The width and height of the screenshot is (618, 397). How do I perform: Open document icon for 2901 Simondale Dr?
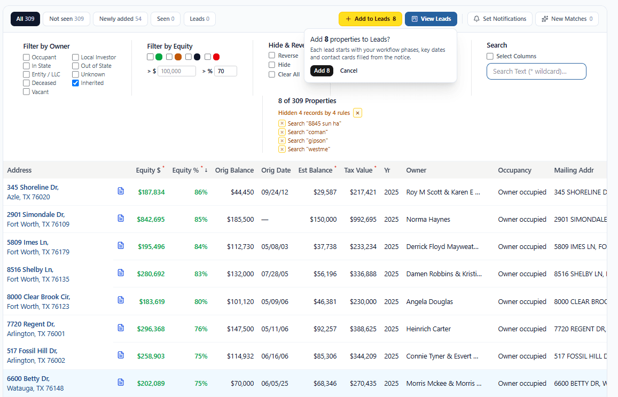pos(121,218)
